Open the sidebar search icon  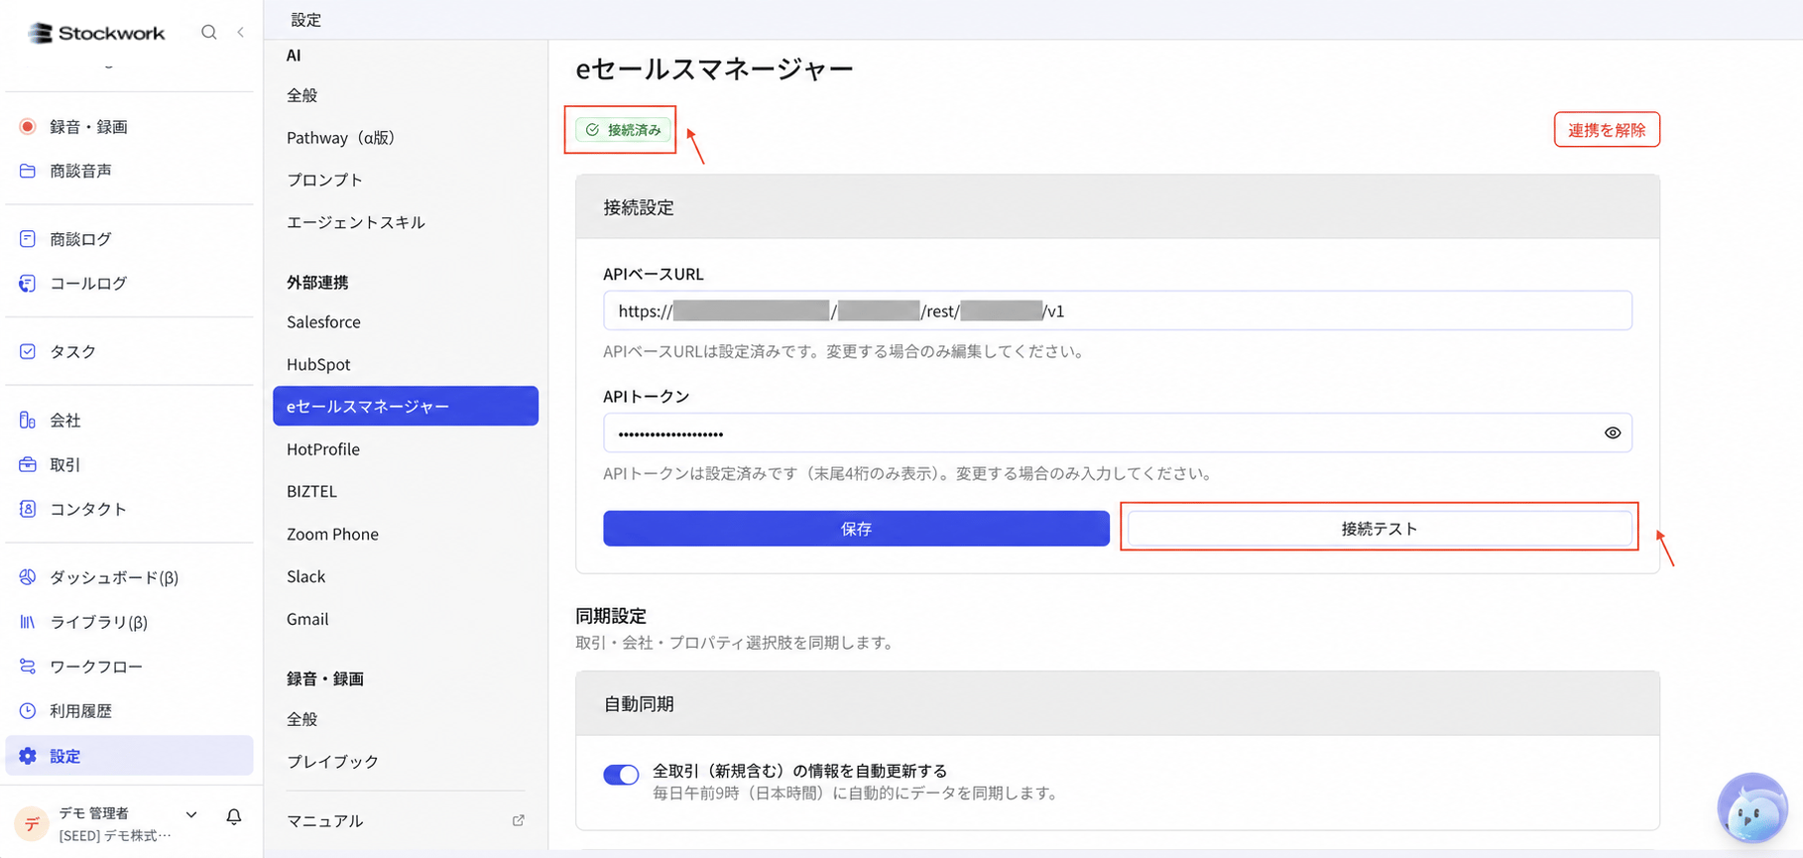tap(209, 32)
